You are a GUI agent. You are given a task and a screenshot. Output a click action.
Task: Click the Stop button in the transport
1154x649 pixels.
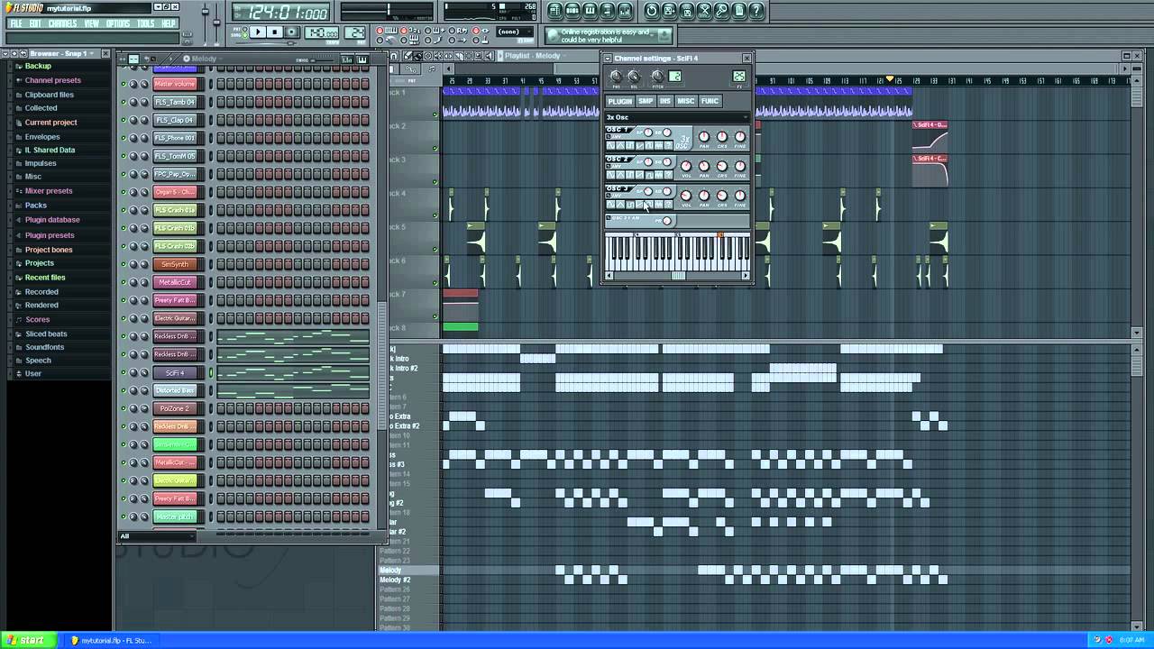point(275,32)
